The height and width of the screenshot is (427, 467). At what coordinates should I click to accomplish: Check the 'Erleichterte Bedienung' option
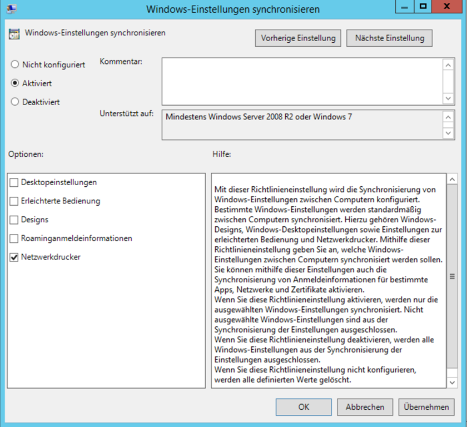(14, 201)
